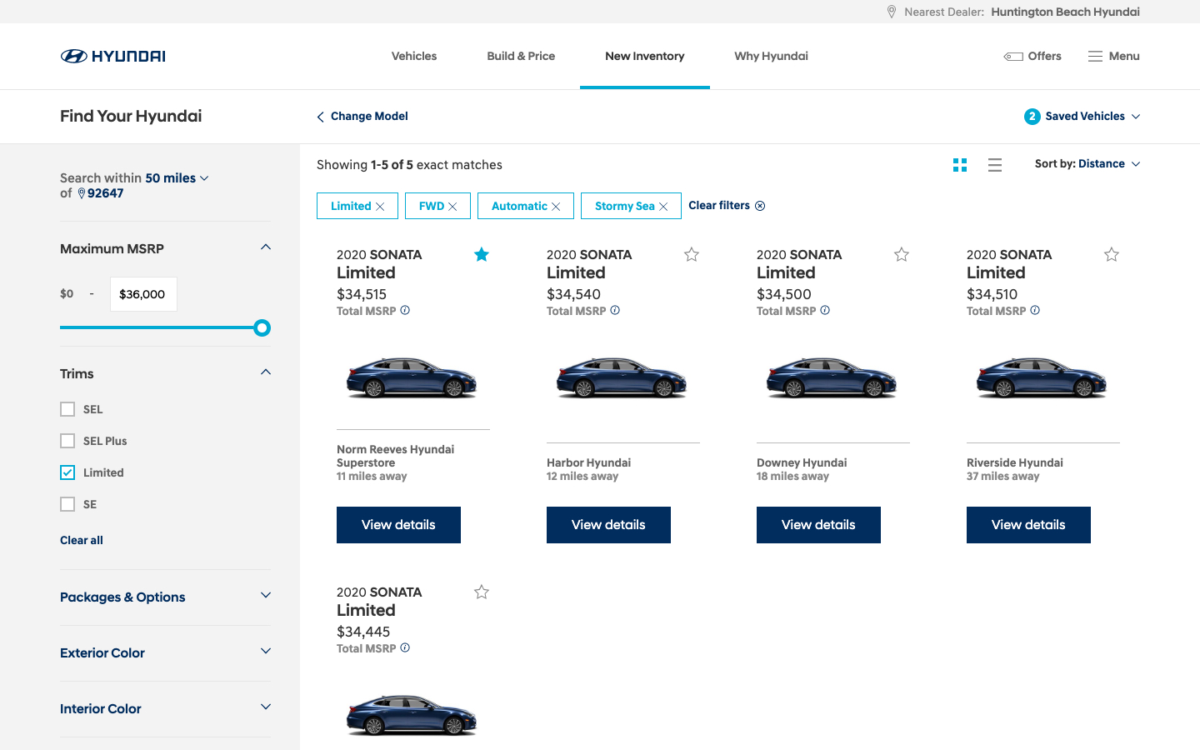The height and width of the screenshot is (750, 1200).
Task: Save the Harbor Hyundai Sonata with star
Action: click(692, 255)
